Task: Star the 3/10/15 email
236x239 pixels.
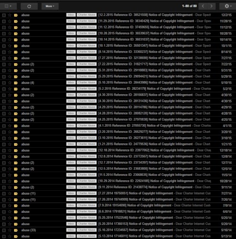Action: pos(10,138)
